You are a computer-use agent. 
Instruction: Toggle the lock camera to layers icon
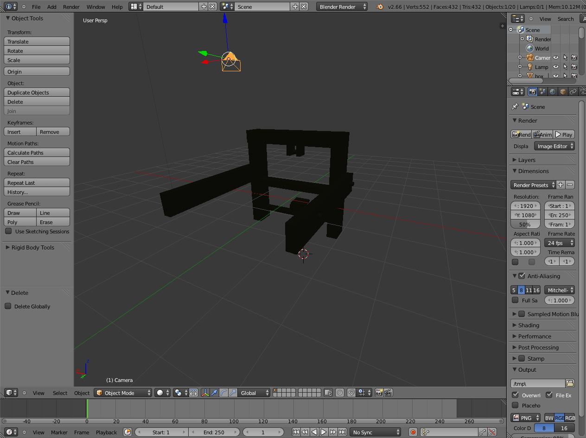(x=328, y=393)
